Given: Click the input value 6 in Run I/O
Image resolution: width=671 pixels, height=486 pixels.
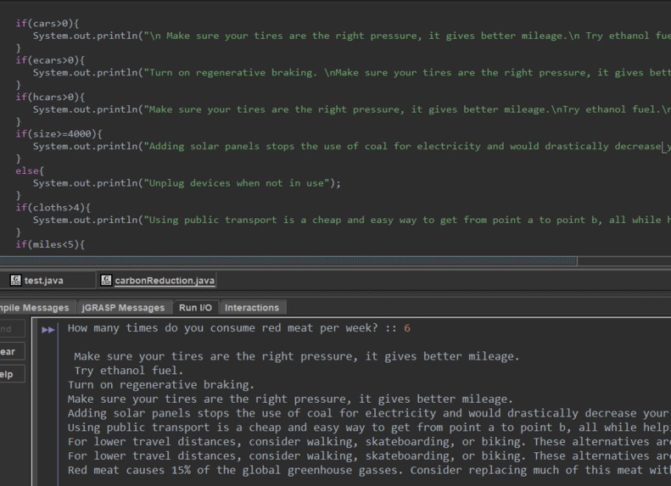Looking at the screenshot, I should tap(407, 328).
